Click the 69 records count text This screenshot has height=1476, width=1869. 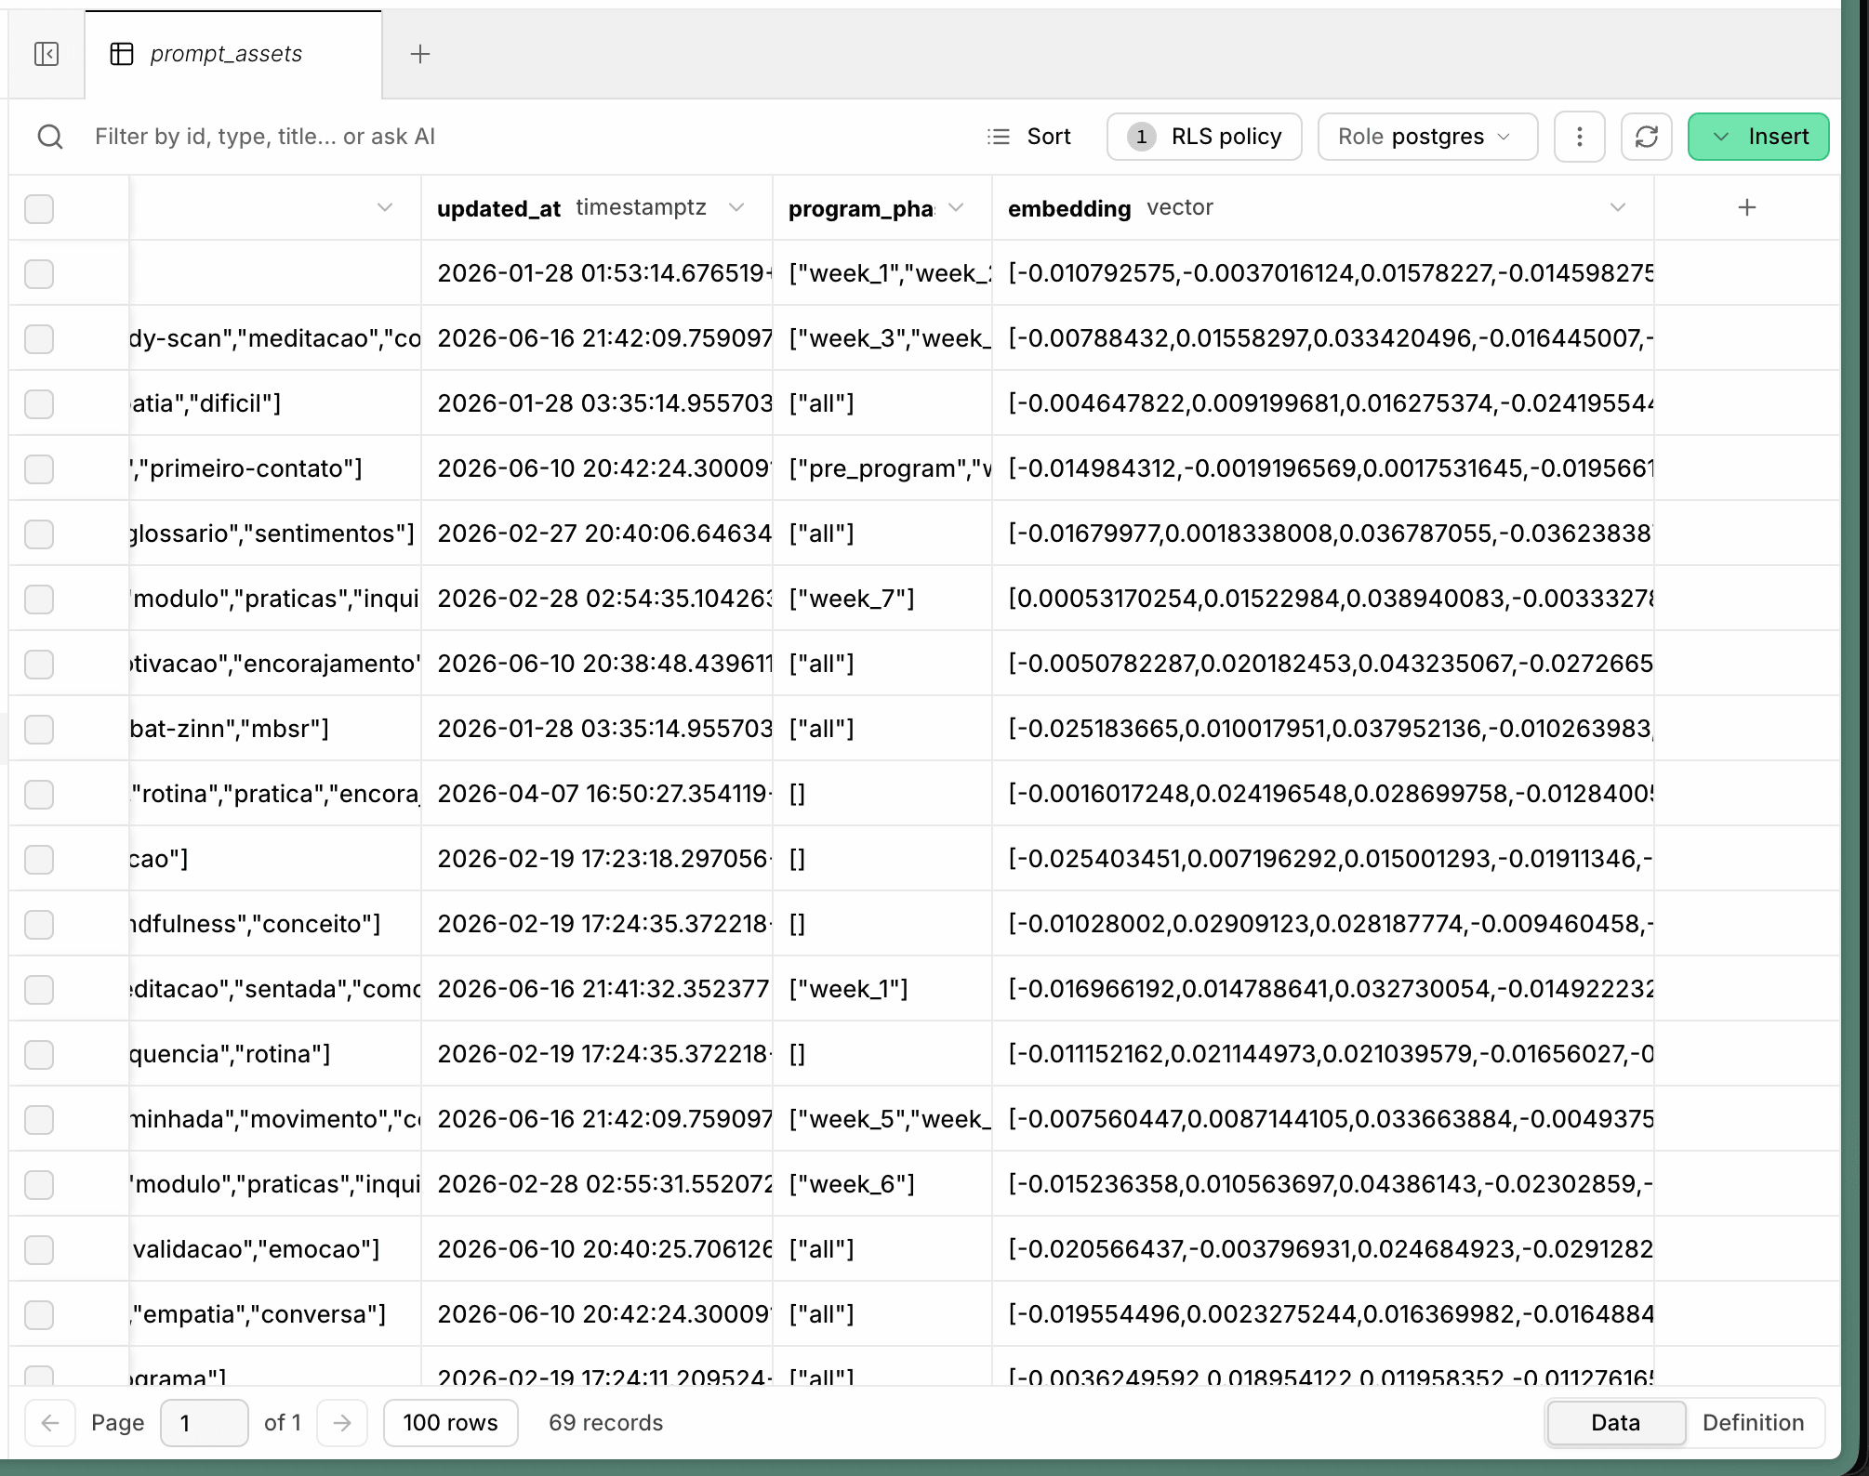click(x=605, y=1422)
